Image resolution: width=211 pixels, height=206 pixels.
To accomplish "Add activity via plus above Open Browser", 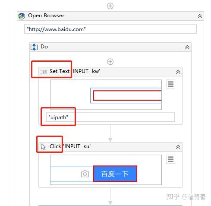I will coord(110,6).
